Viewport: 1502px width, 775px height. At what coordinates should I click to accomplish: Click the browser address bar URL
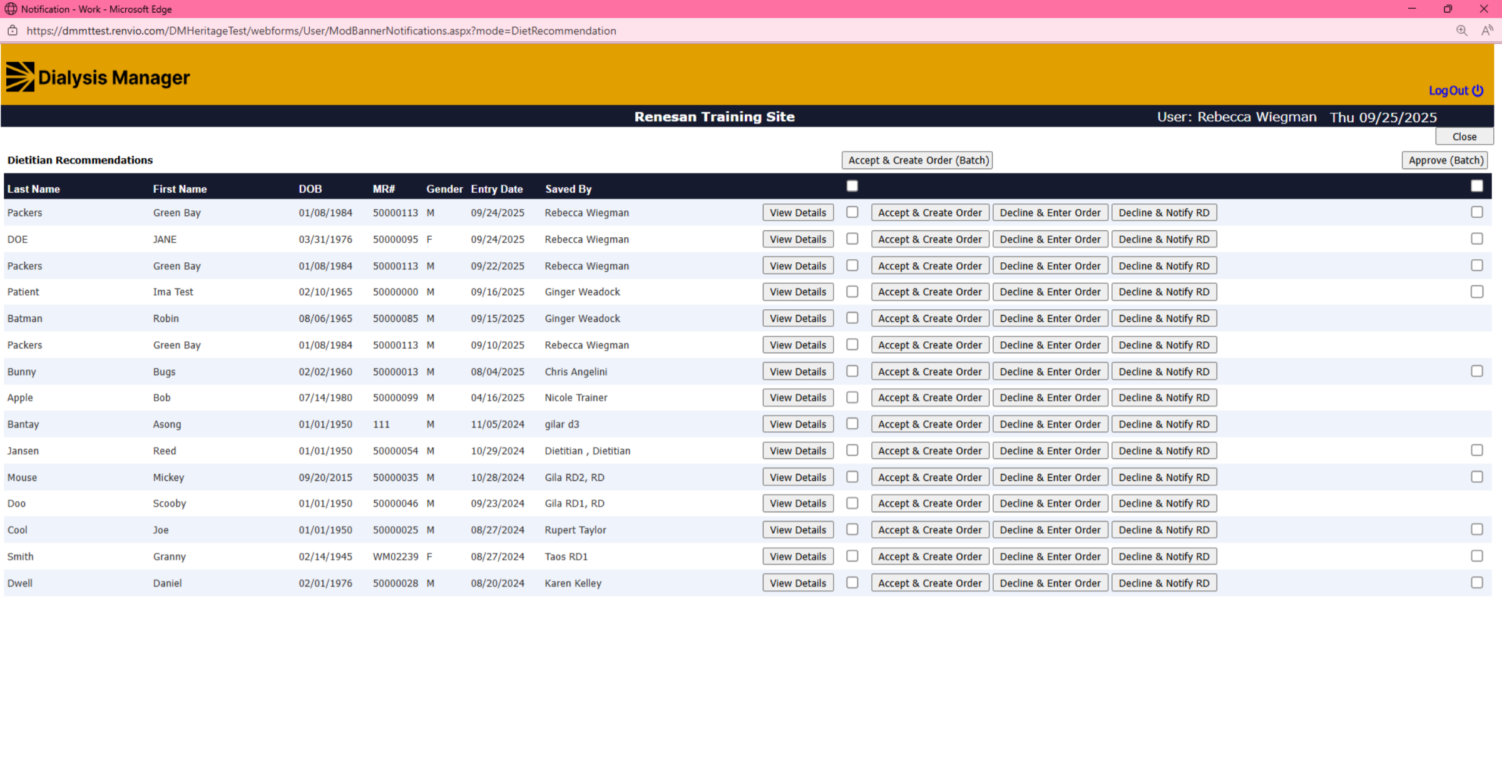pyautogui.click(x=321, y=31)
